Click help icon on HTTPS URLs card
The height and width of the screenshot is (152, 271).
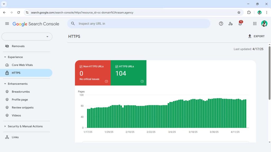tap(142, 81)
